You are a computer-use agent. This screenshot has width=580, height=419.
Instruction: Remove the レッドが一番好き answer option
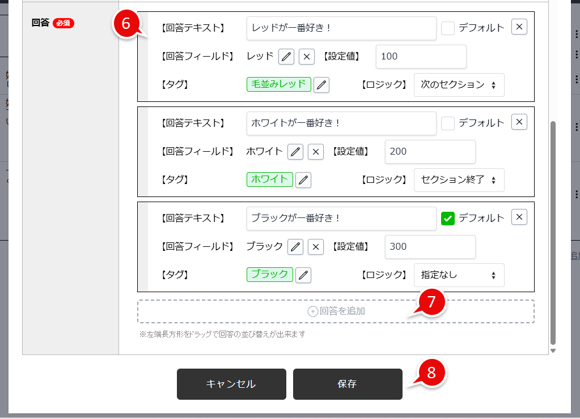click(x=518, y=26)
